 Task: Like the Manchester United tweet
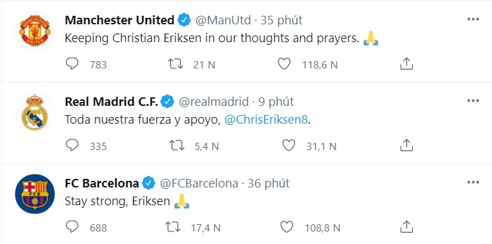pyautogui.click(x=285, y=64)
